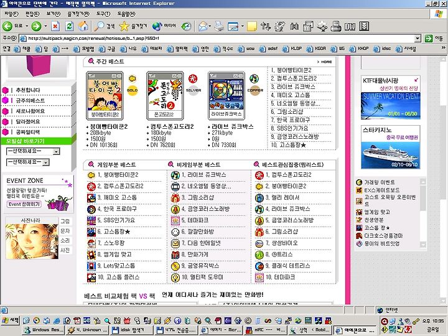This screenshot has height=336, width=448.
Task: Click the copper badge next to jukebox
Action: [255, 90]
